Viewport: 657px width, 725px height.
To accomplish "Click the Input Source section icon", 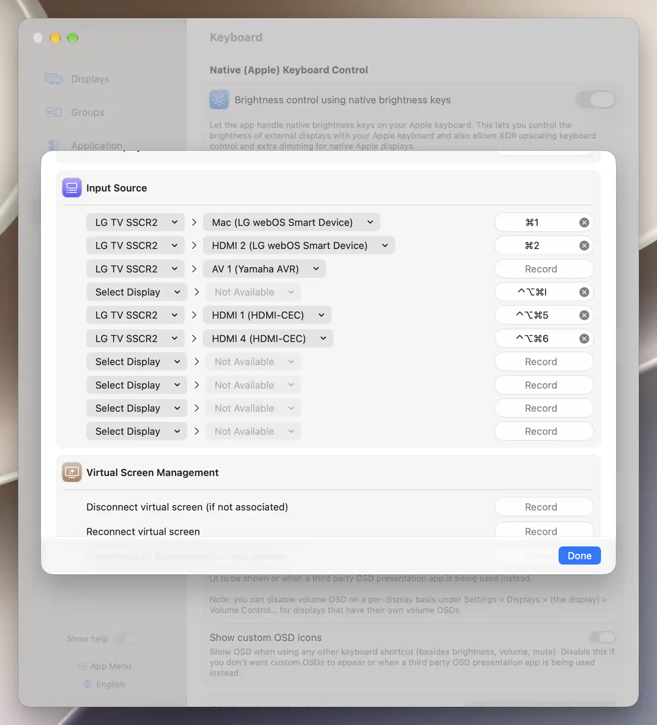I will 72,188.
